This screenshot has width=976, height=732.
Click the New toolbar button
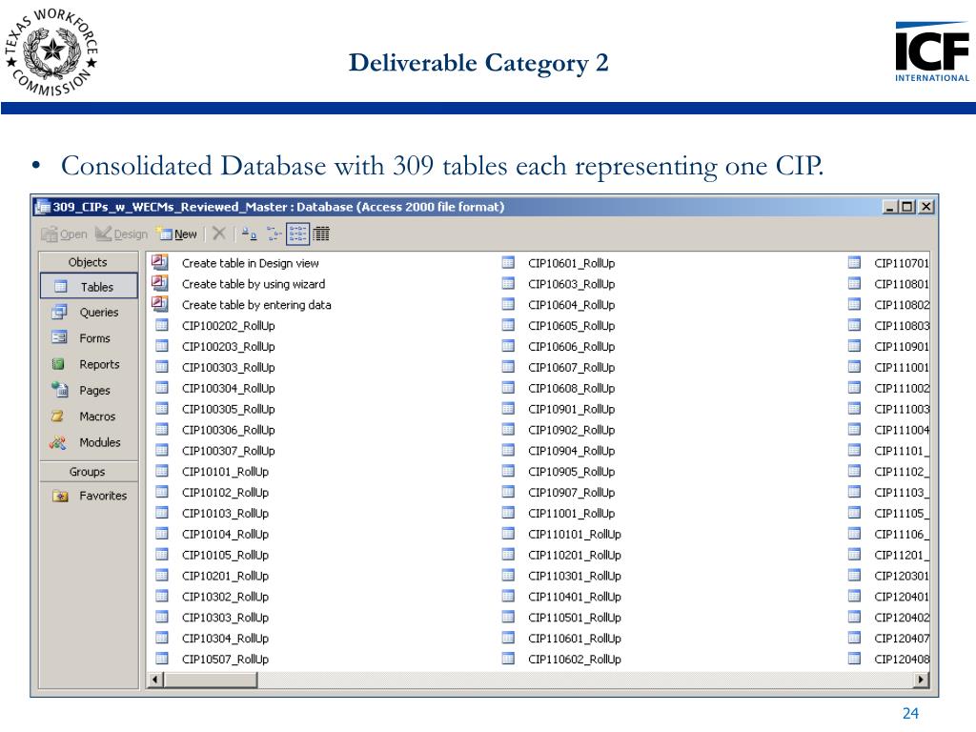point(178,234)
